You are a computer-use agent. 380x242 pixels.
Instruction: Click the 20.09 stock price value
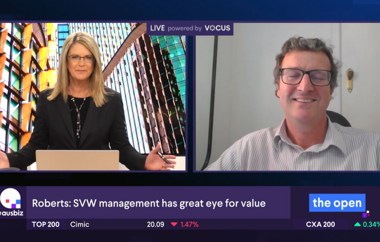156,225
